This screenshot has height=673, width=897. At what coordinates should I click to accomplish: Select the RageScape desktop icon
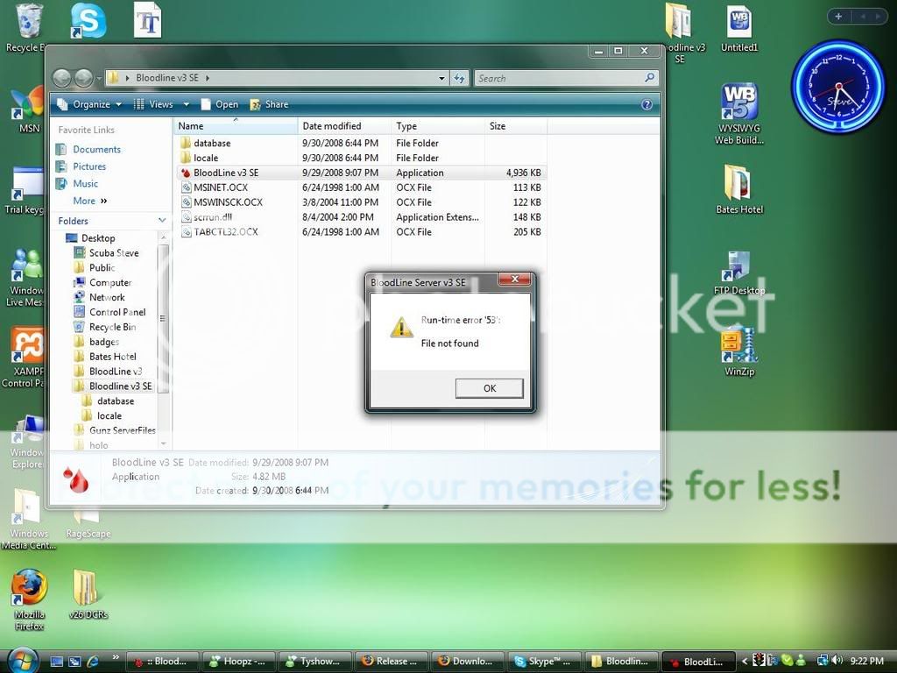coord(88,526)
